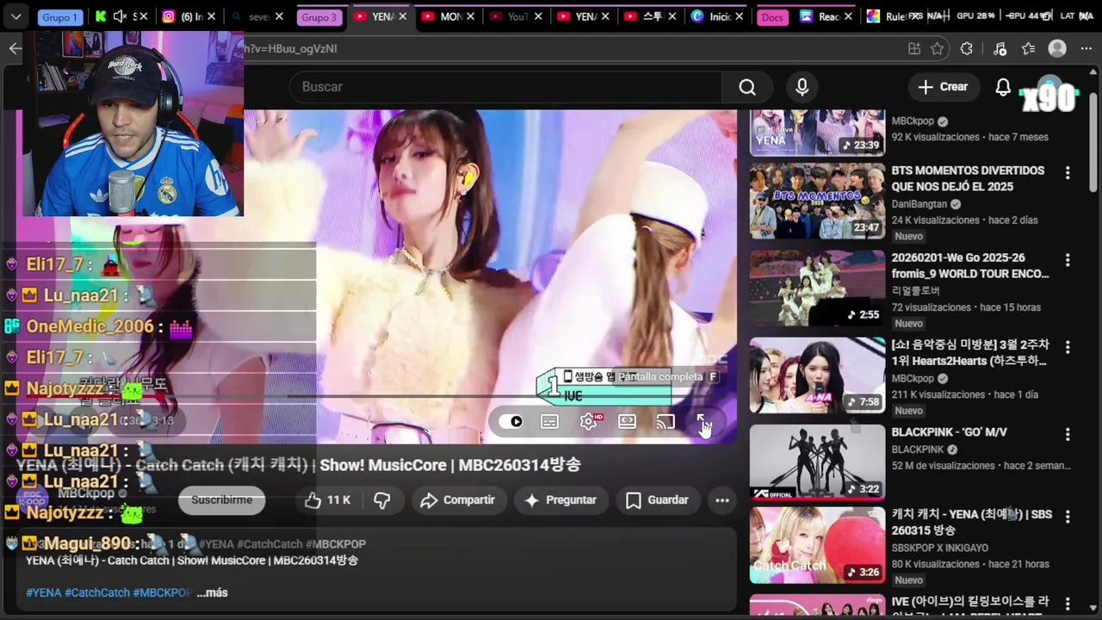Share the video via Compartir

457,500
